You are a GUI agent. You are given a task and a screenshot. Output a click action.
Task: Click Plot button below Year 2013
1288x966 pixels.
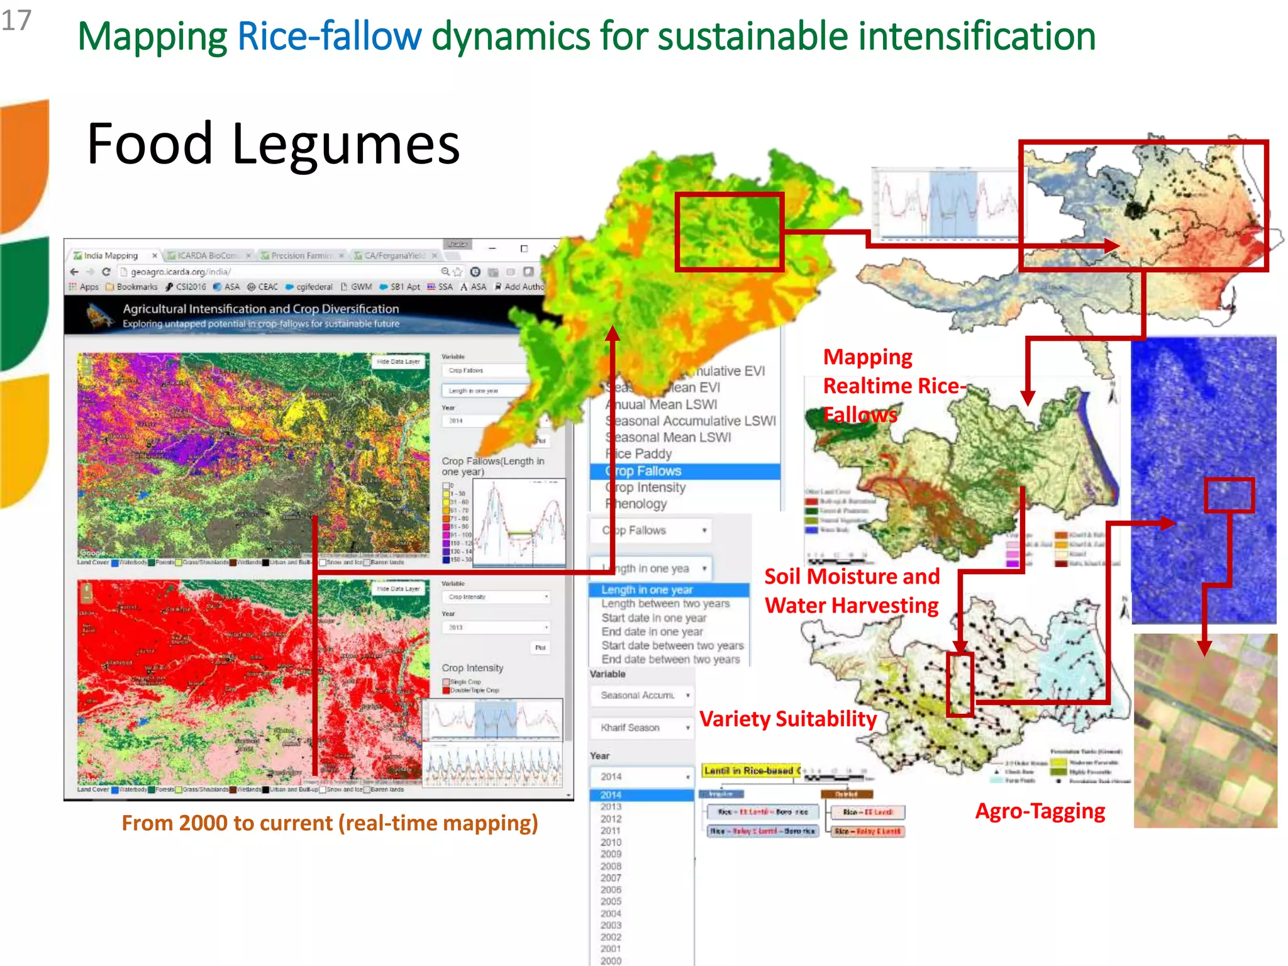pos(540,647)
